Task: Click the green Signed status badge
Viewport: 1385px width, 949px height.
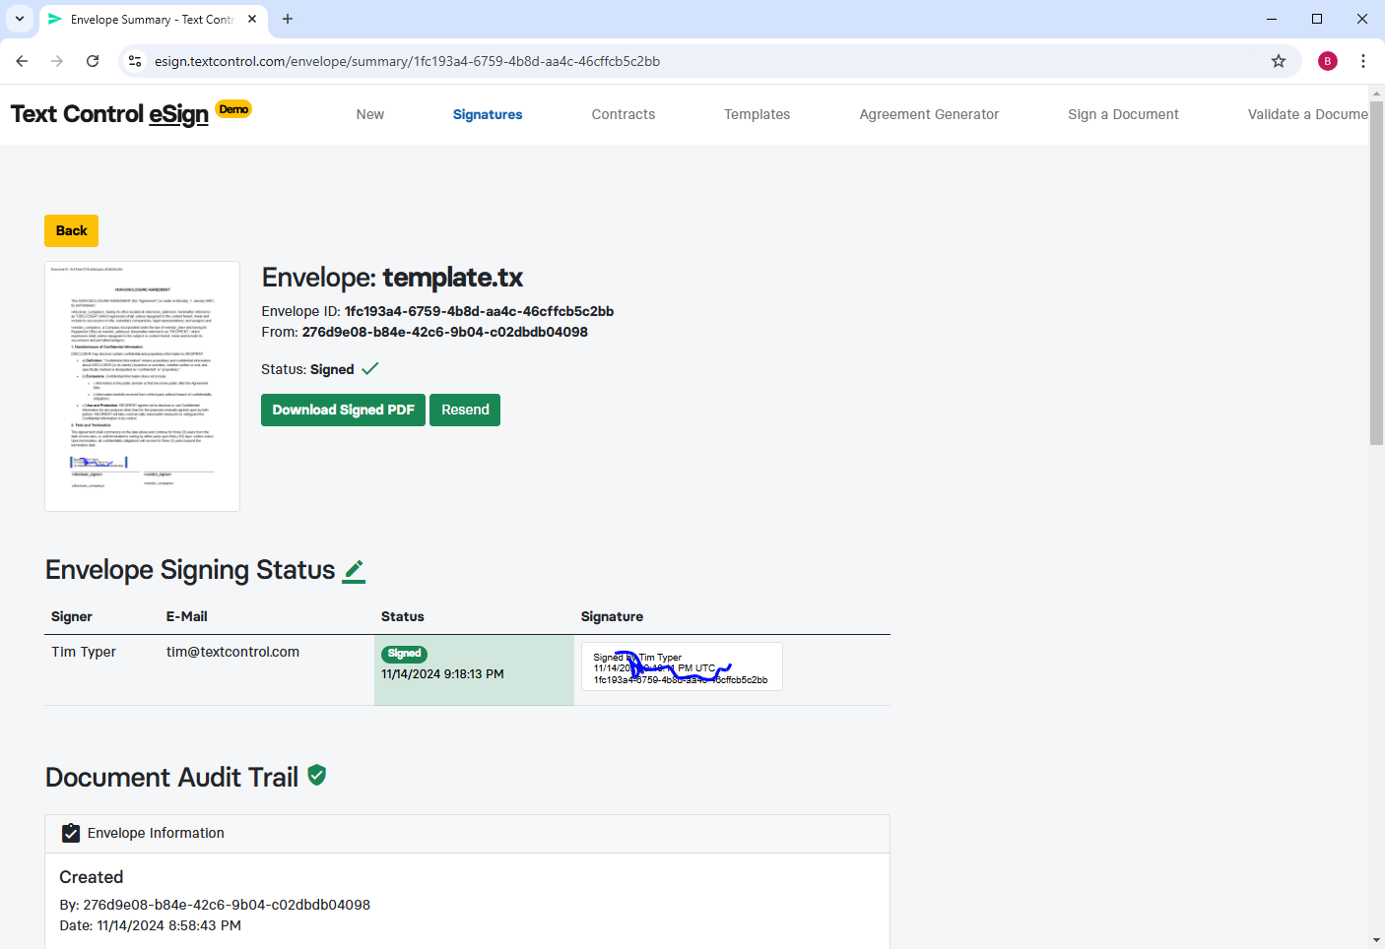Action: 404,654
